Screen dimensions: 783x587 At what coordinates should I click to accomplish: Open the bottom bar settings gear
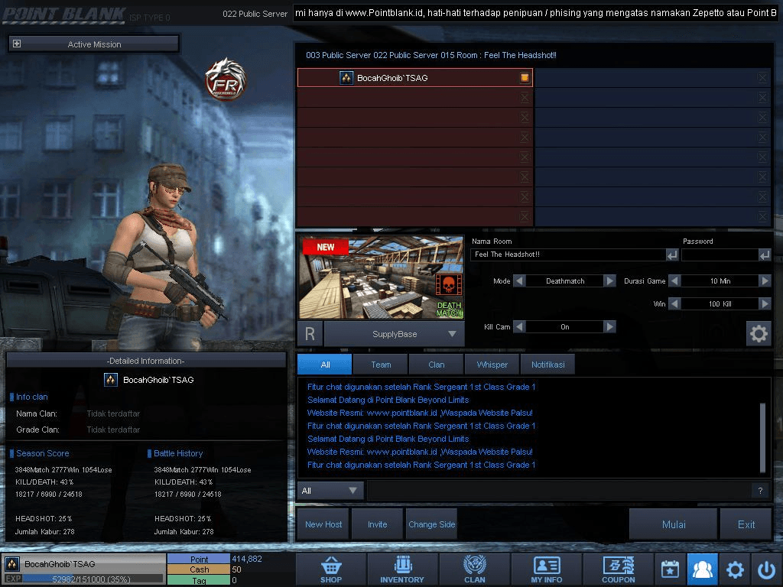click(x=735, y=569)
